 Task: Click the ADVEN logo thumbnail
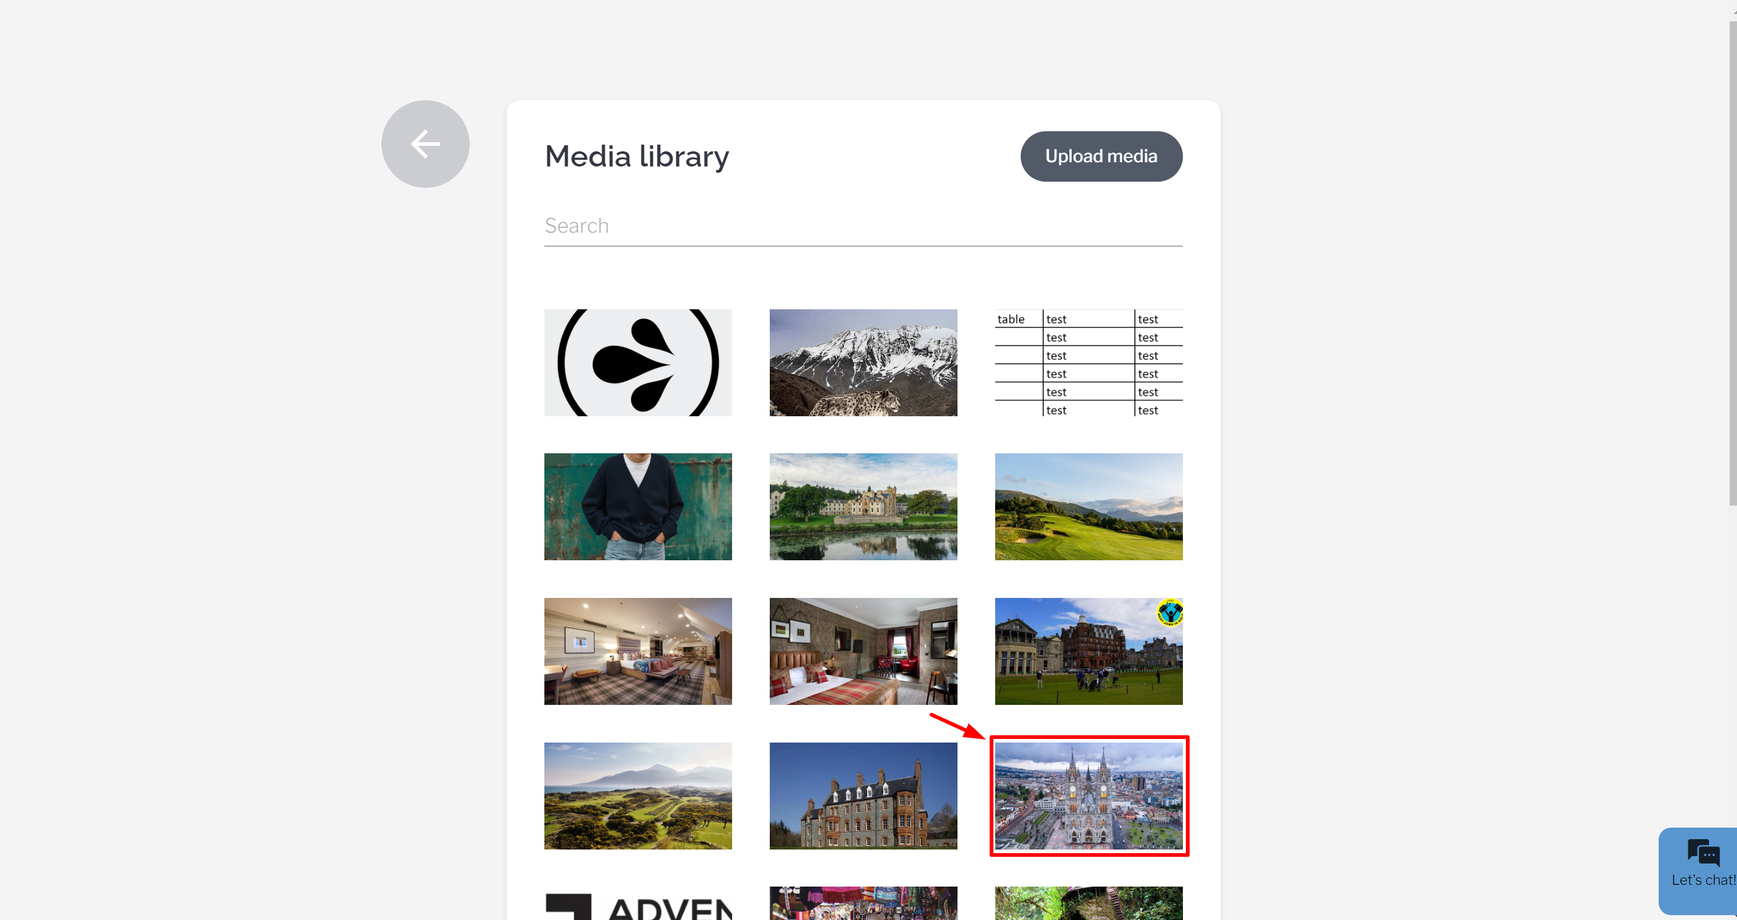[637, 904]
